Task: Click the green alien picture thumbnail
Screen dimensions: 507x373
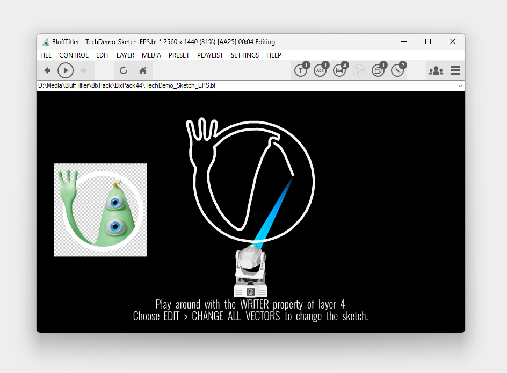Action: [x=100, y=210]
